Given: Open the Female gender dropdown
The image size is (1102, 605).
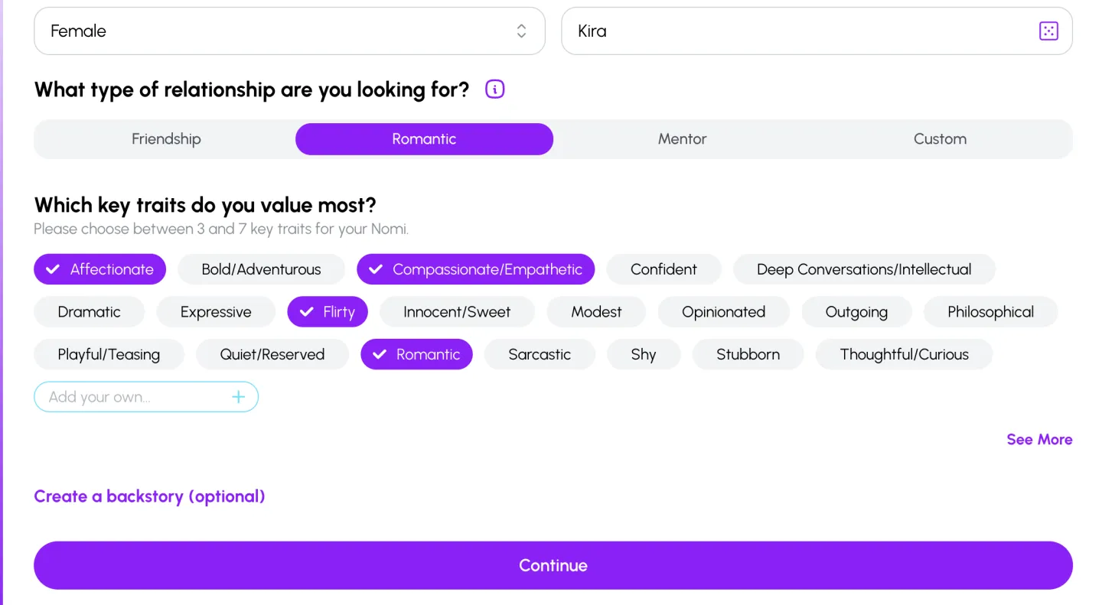Looking at the screenshot, I should (x=289, y=31).
